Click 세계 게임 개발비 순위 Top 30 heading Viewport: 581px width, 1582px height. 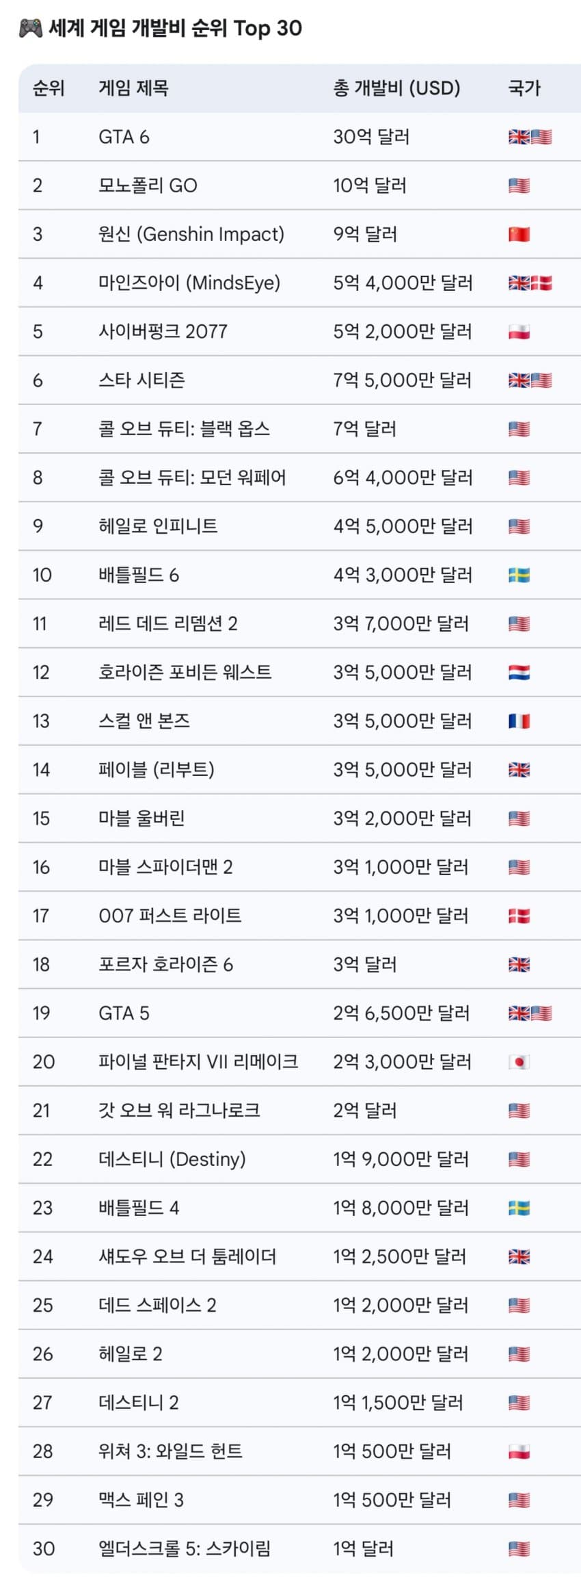pos(175,28)
